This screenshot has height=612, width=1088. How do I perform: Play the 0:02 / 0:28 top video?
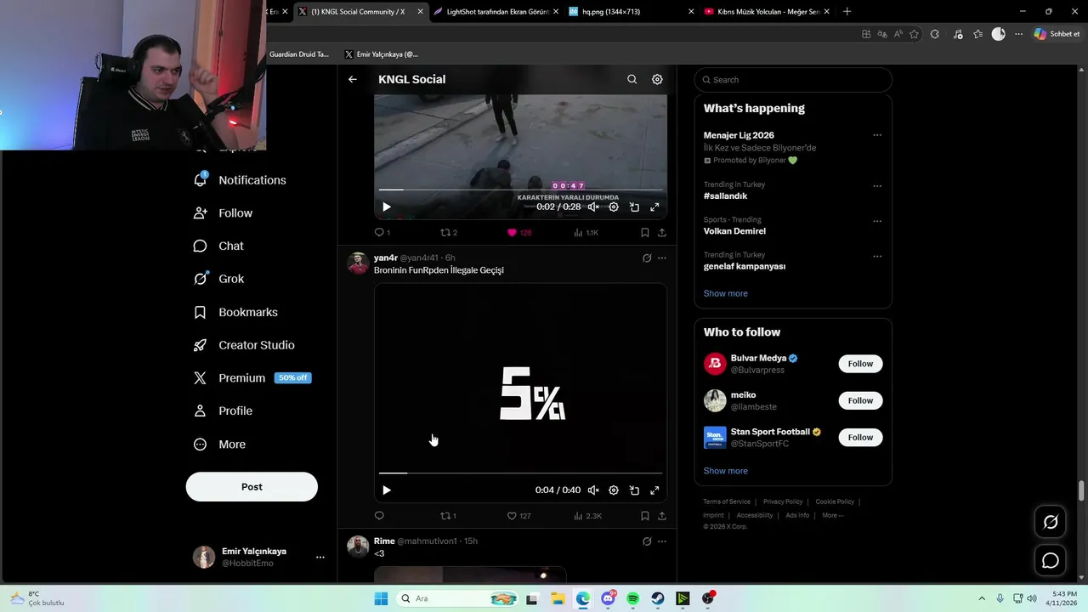(387, 207)
